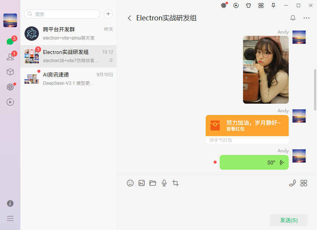Open more tools grid icon in input toolbar
Screen dimensions: 317x230
tap(304, 183)
